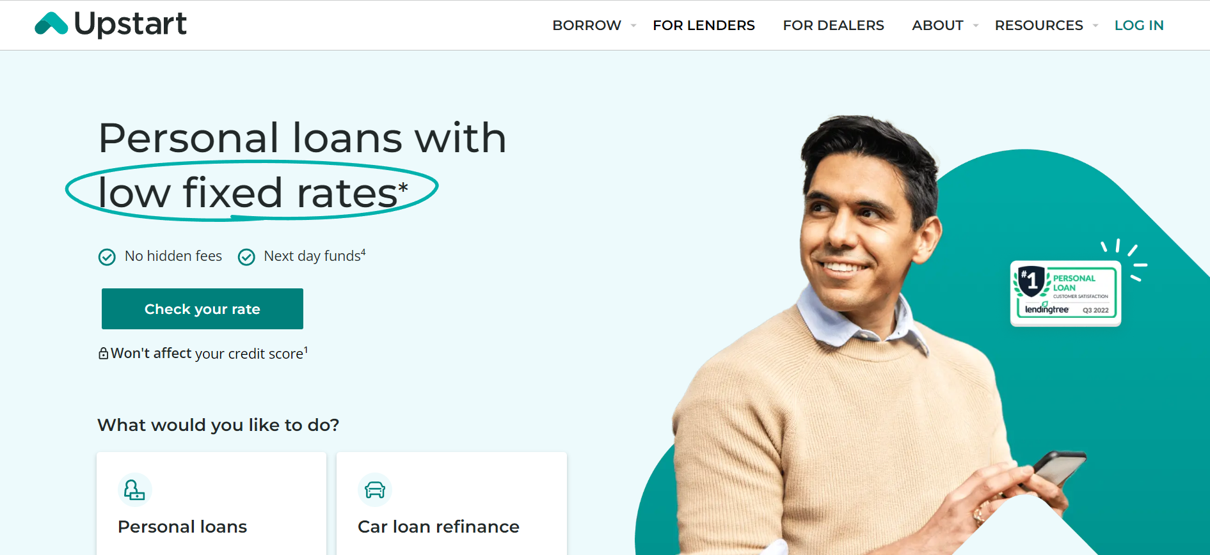Select the Personal loans card
The height and width of the screenshot is (555, 1210).
tap(211, 504)
